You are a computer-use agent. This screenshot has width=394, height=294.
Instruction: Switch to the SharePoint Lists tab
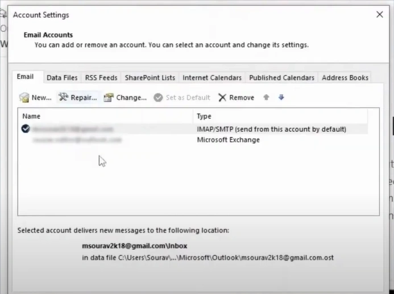pyautogui.click(x=150, y=78)
